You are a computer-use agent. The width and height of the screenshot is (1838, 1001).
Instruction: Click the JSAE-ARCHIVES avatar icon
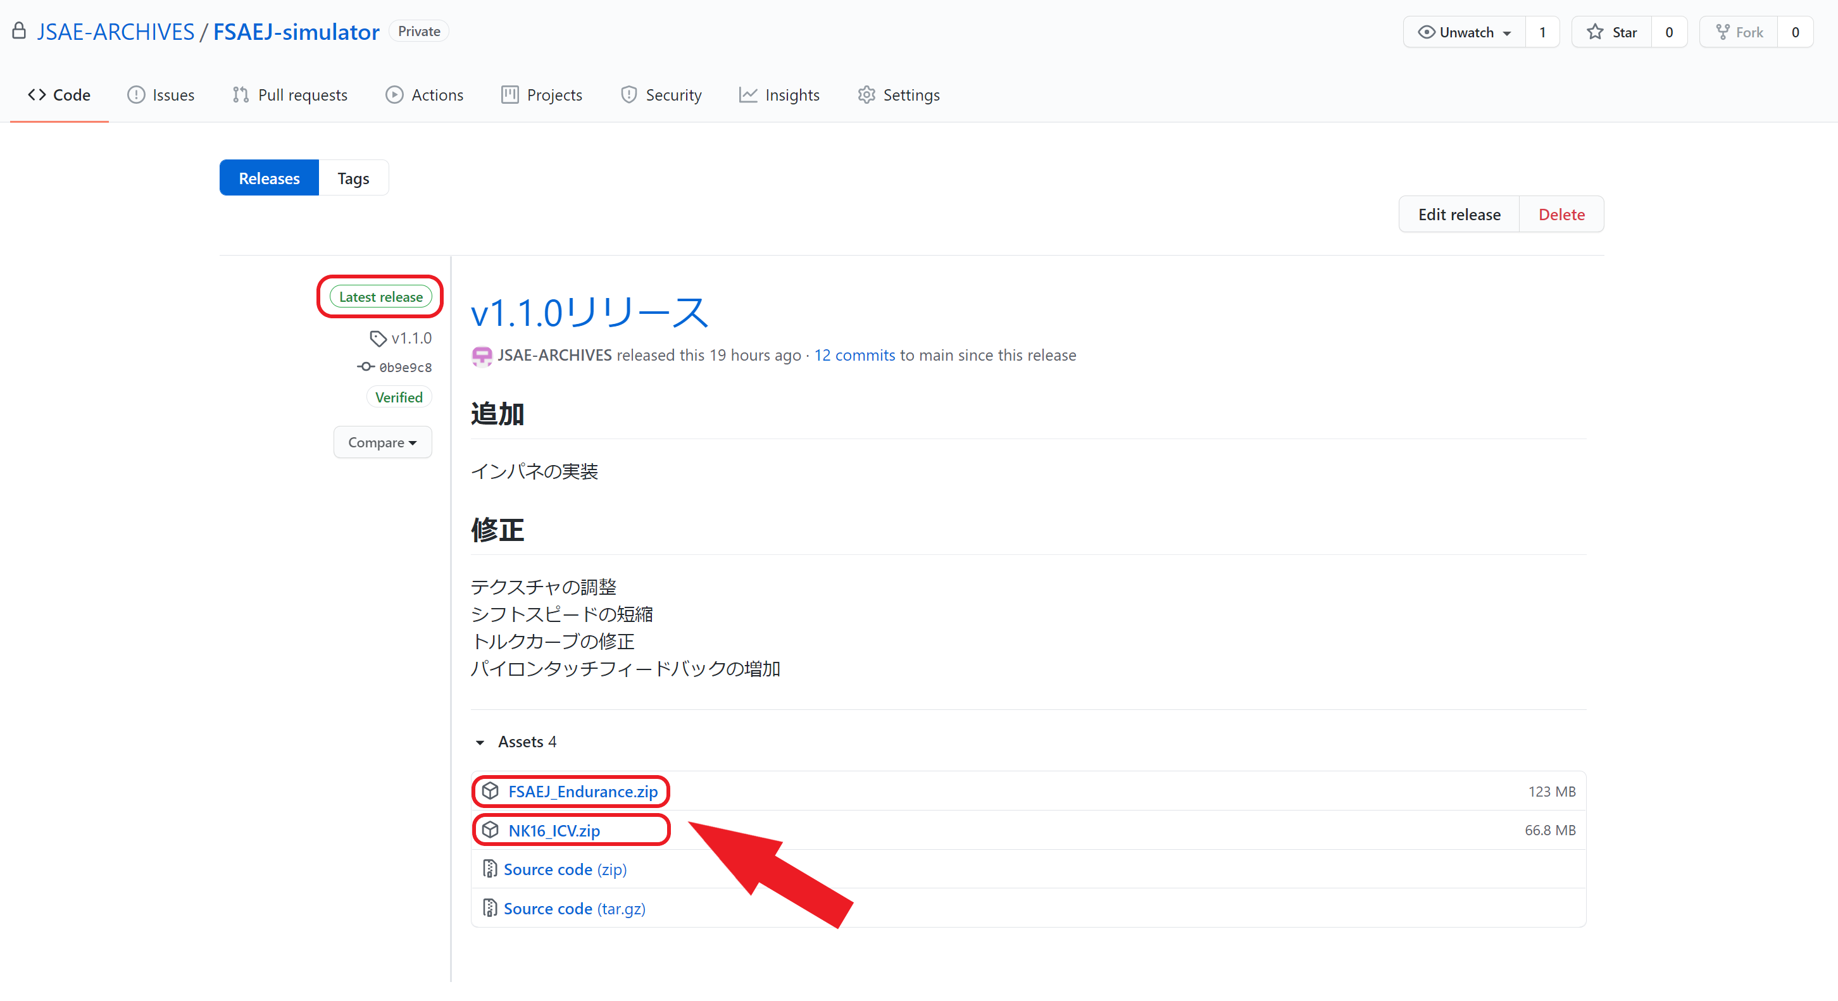pos(482,356)
